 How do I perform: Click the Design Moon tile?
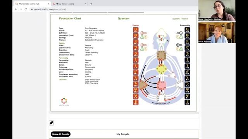click(136, 54)
